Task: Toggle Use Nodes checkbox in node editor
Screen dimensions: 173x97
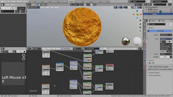Action: (x=62, y=48)
